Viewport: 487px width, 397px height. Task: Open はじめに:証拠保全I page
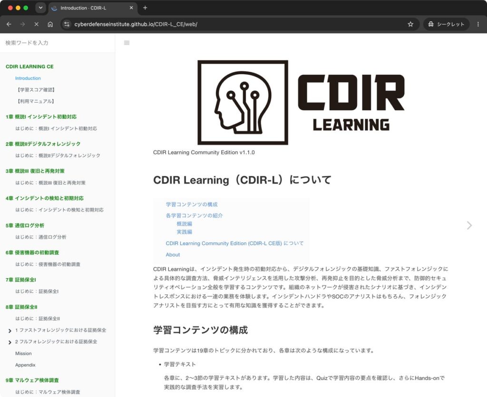coord(37,291)
